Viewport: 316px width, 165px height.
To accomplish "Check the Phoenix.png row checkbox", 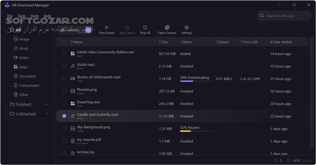I will 64,91.
